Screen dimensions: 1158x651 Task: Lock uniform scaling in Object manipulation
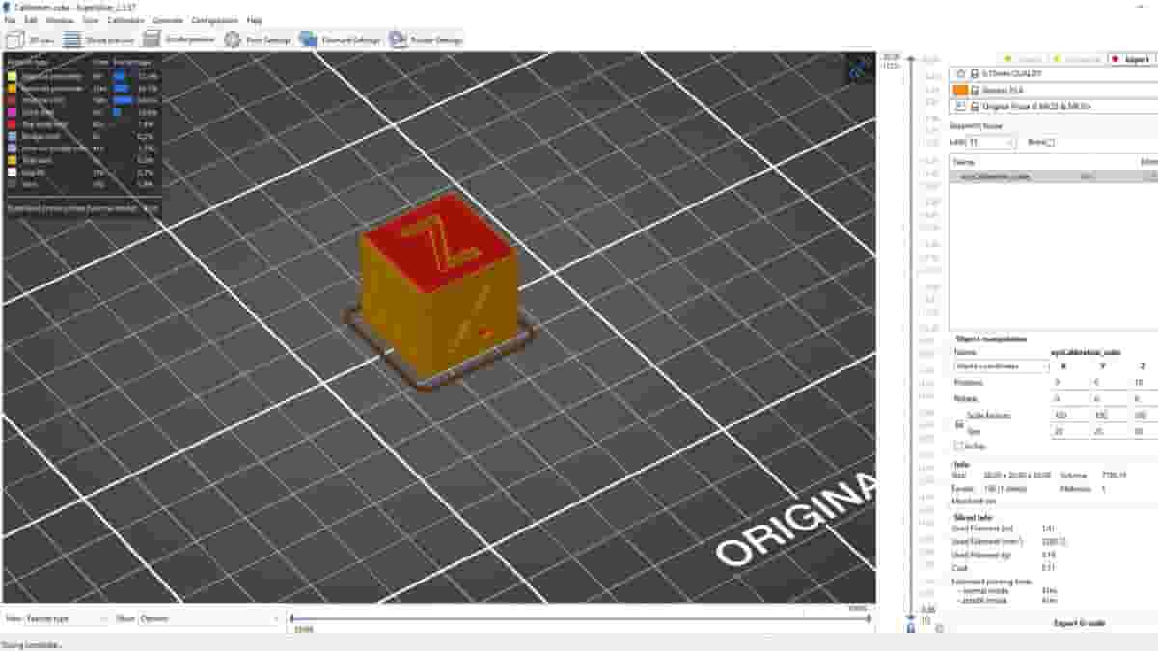pyautogui.click(x=959, y=423)
